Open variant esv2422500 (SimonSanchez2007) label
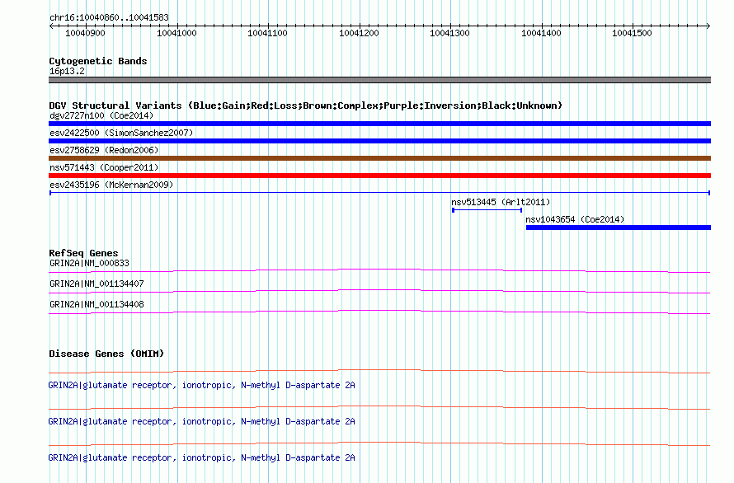 (121, 133)
